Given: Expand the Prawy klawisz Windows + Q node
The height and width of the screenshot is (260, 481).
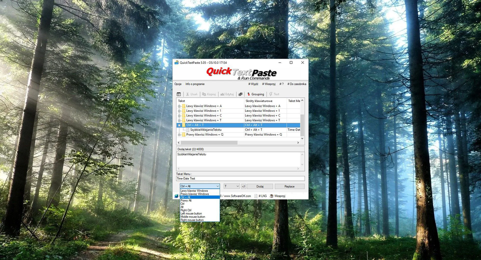Looking at the screenshot, I should coord(179,134).
